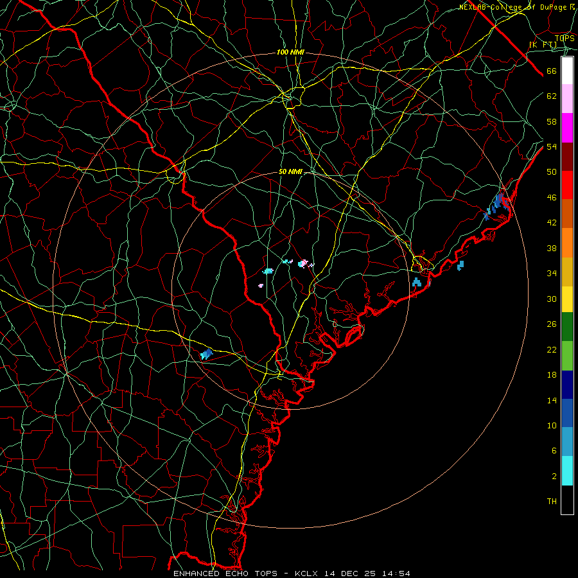Click the pink-and-cyan echo cluster nearest radar center

tap(303, 263)
